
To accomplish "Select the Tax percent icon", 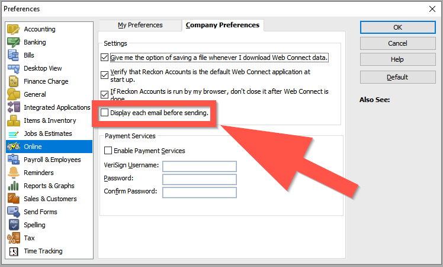I will [13, 238].
